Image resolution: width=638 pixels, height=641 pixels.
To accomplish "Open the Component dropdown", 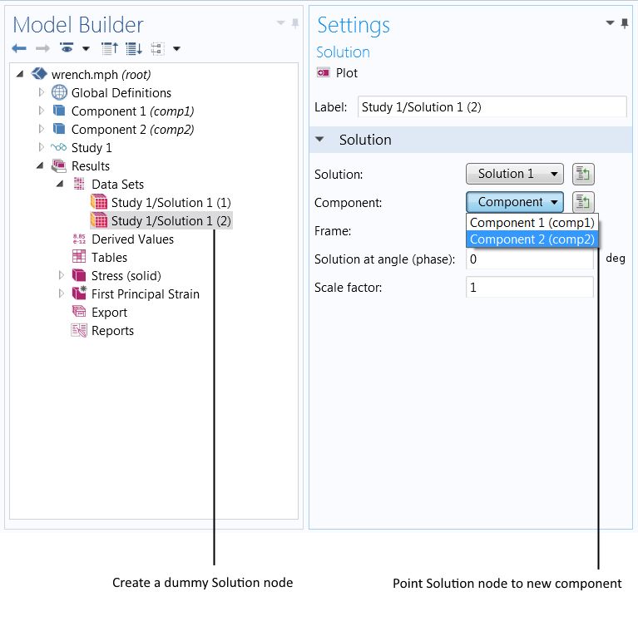I will point(515,202).
